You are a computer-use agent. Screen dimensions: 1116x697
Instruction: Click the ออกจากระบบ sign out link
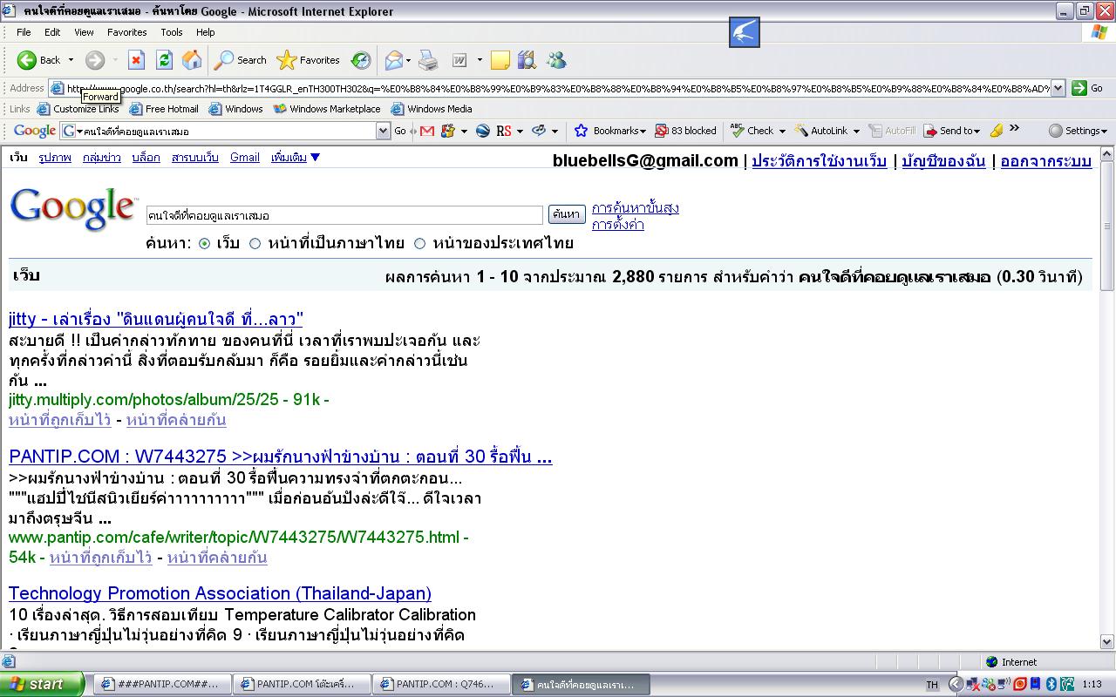click(x=1045, y=161)
